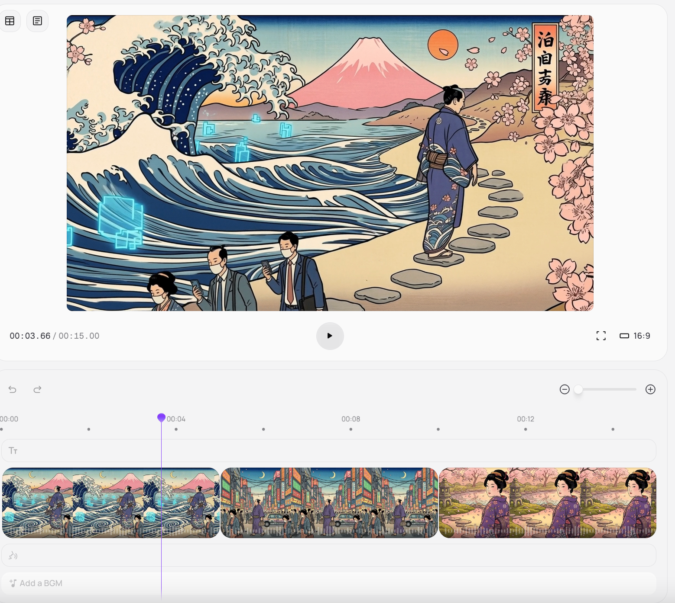Redo the last edit
The image size is (675, 603).
[37, 389]
